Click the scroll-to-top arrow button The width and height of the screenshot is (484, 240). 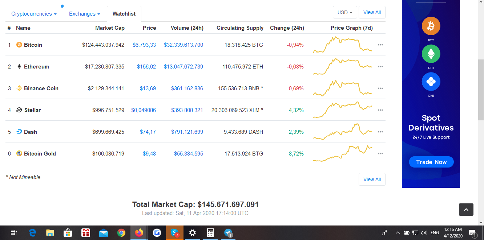466,210
